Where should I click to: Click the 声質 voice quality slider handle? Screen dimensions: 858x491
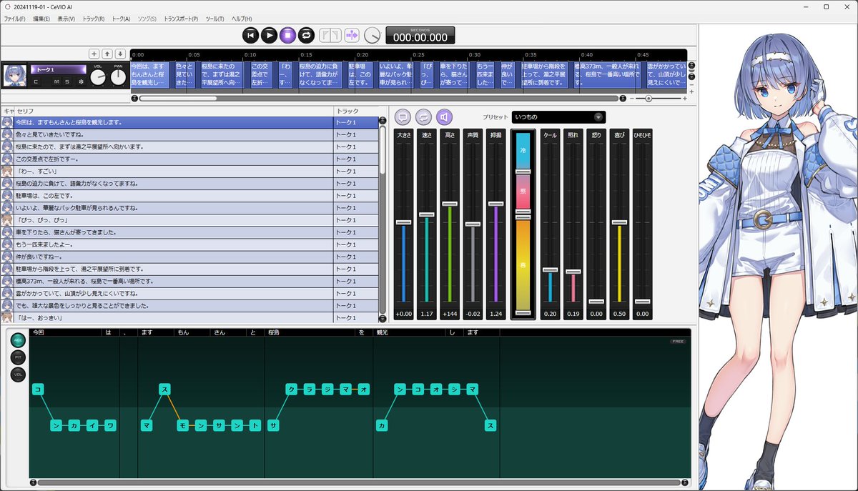[472, 224]
